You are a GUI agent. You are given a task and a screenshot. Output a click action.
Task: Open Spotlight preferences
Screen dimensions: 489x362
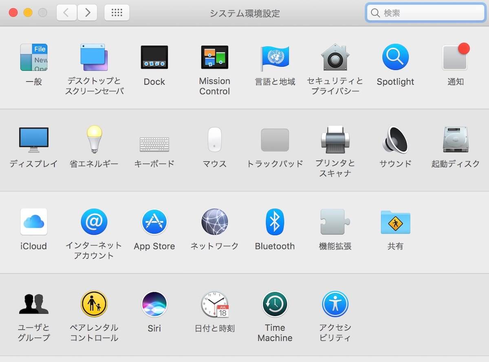click(x=395, y=57)
